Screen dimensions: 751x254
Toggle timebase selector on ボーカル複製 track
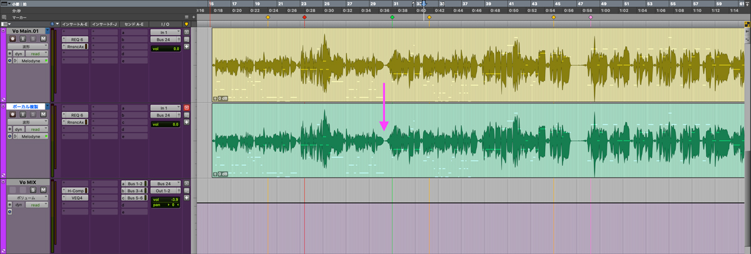coord(9,136)
